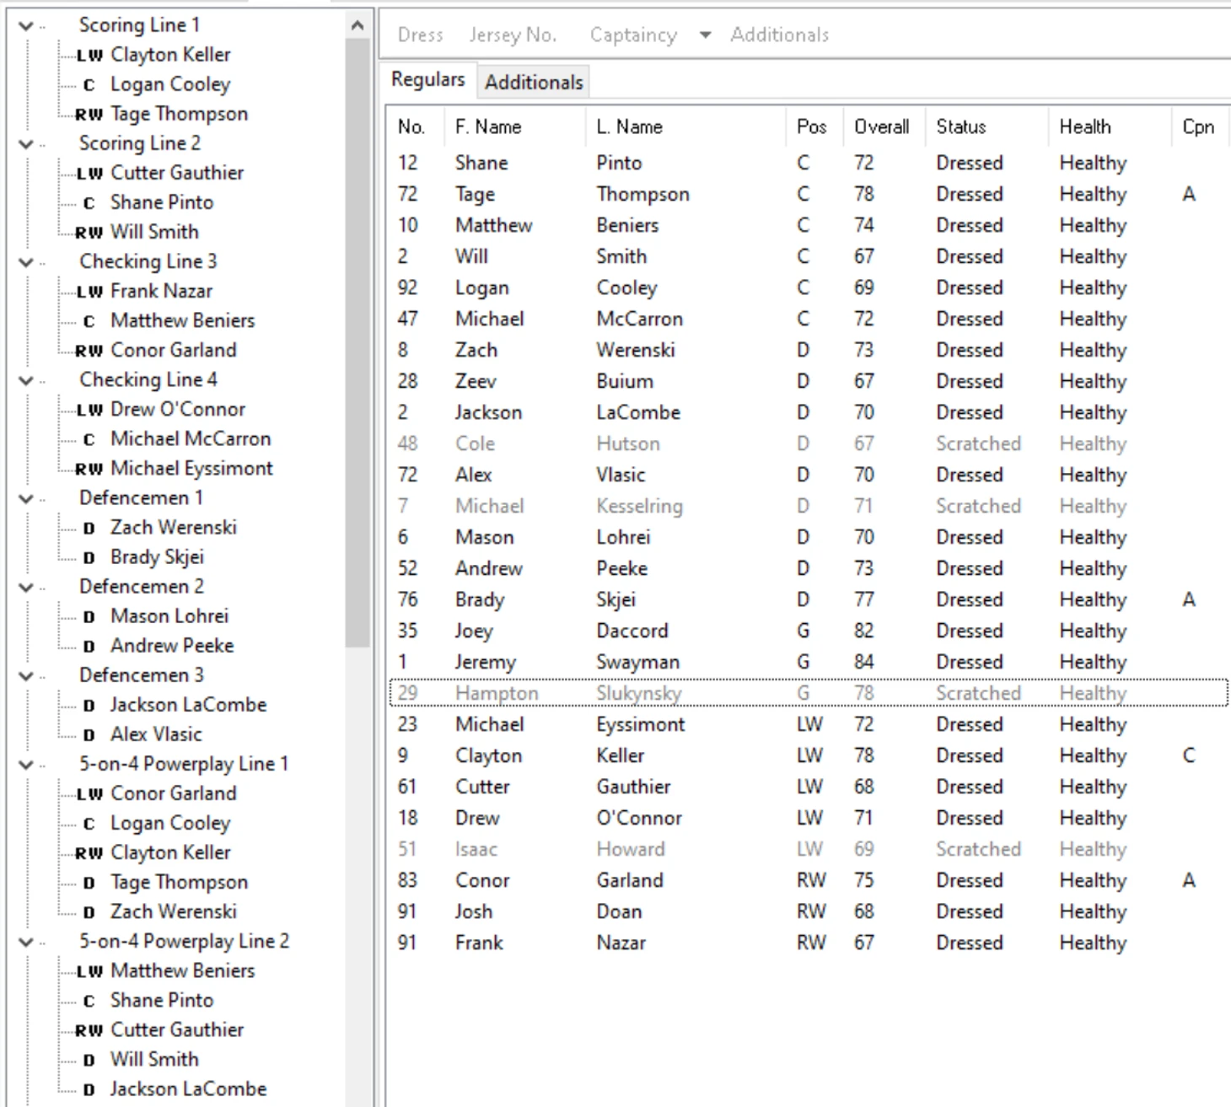Image resolution: width=1231 pixels, height=1107 pixels.
Task: Collapse the Scoring Line 1 tree node
Action: (26, 26)
